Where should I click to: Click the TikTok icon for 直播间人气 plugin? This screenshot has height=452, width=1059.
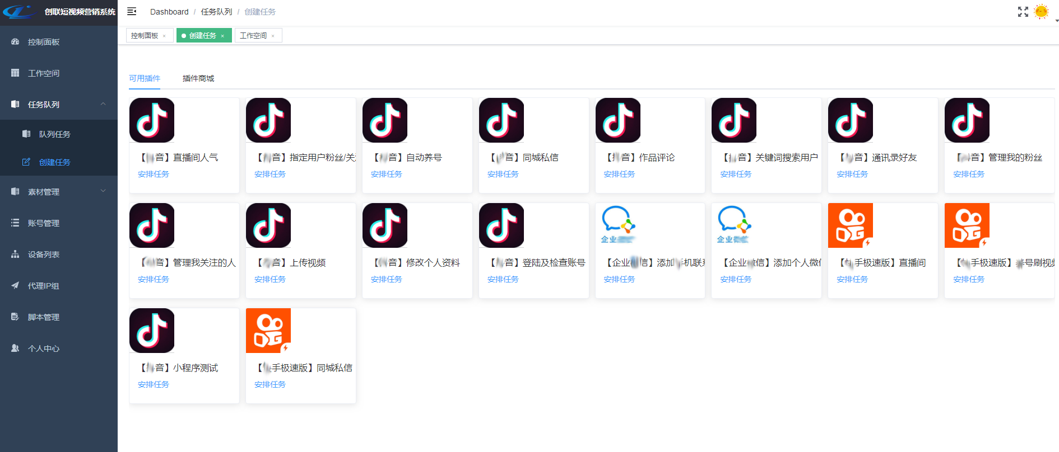click(x=152, y=120)
